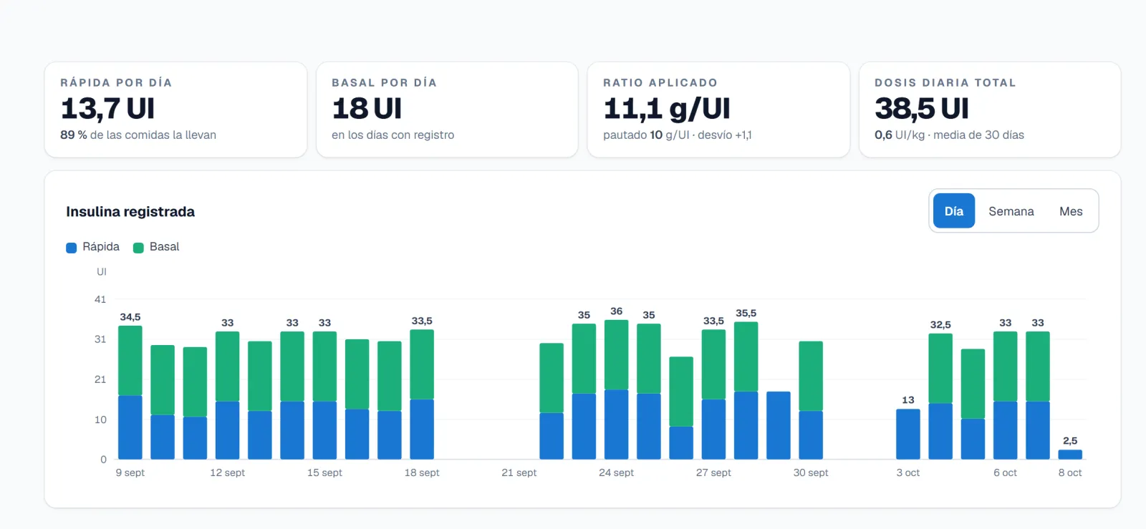Select the bar labeled 32,5
The width and height of the screenshot is (1146, 529).
coord(940,397)
